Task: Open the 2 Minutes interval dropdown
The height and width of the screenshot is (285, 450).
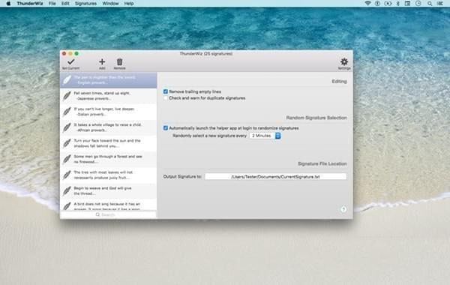Action: point(265,136)
